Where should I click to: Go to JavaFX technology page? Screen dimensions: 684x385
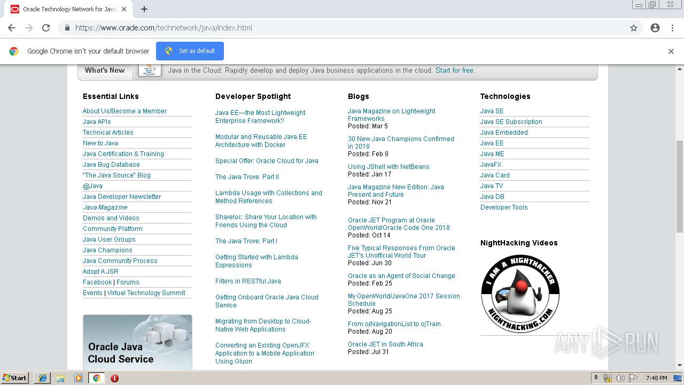(x=491, y=165)
